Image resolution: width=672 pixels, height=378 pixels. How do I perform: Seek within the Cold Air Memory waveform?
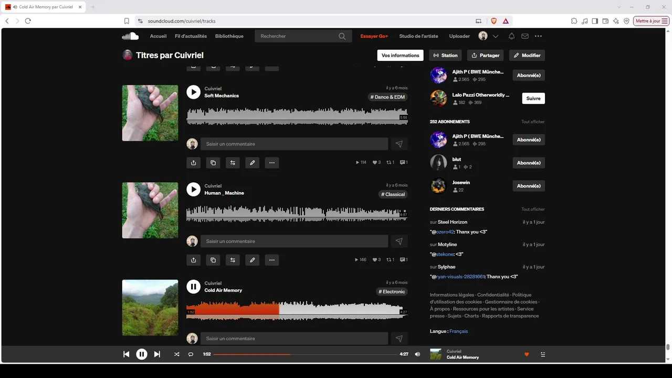(297, 310)
